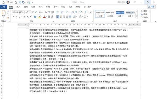The height and width of the screenshot is (99, 157).
Task: Open the 插入 ribbon tab
Action: pyautogui.click(x=18, y=7)
